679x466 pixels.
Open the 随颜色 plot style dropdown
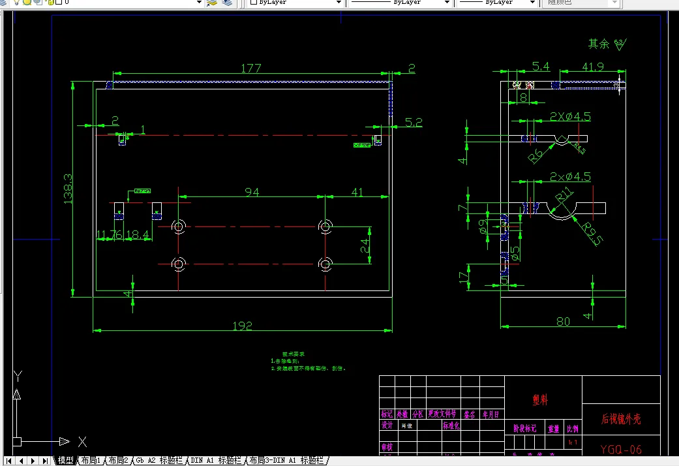pyautogui.click(x=614, y=3)
